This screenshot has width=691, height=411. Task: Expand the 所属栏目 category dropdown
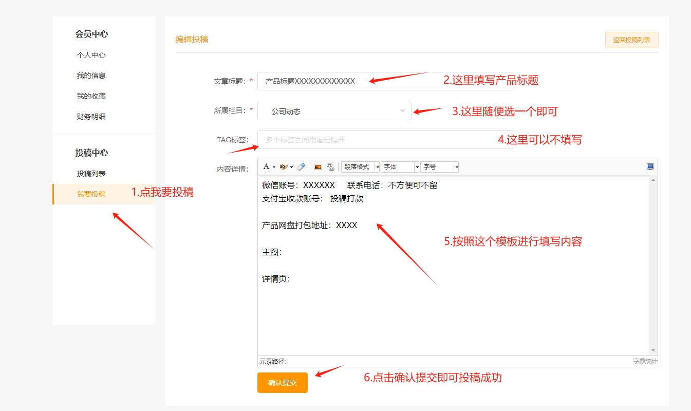pyautogui.click(x=402, y=111)
